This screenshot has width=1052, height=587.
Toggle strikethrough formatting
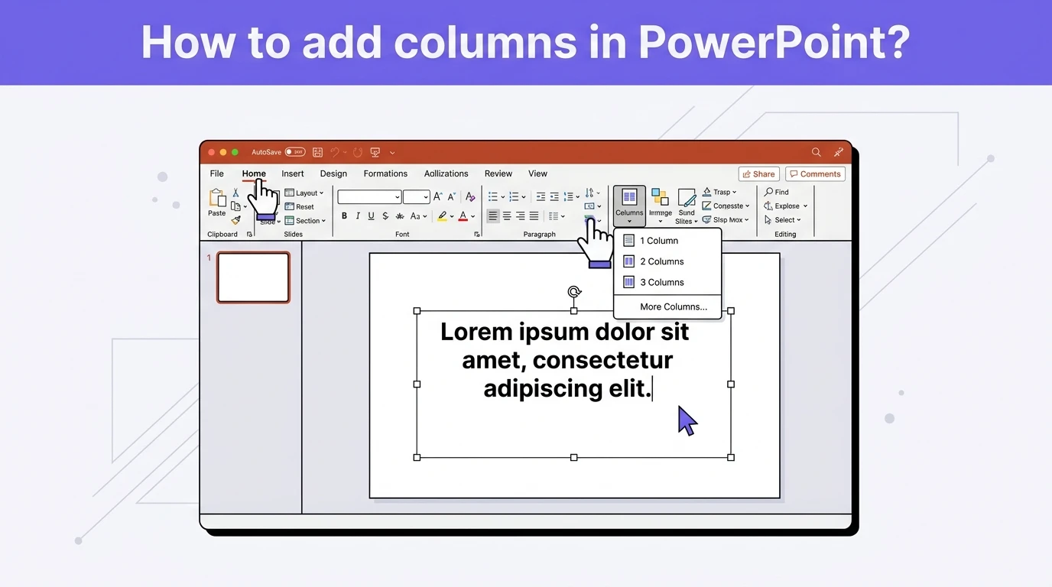tap(385, 216)
